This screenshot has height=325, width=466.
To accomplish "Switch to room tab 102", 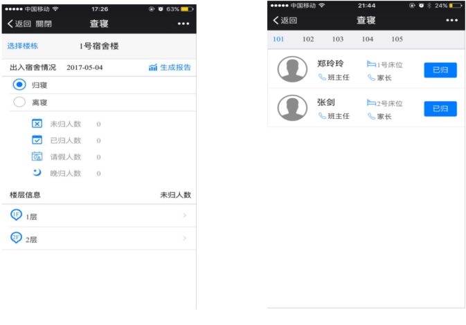I will click(308, 39).
